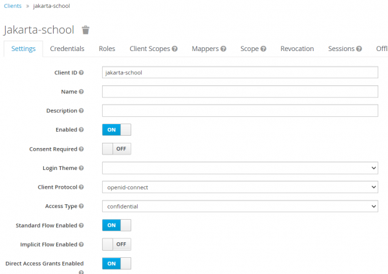Expand the Client Protocol dropdown

pos(240,187)
